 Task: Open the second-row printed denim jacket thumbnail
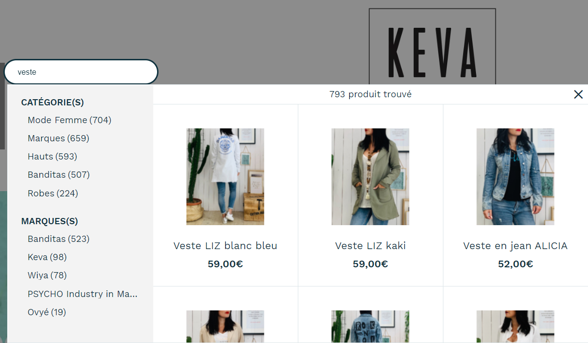[x=370, y=327]
